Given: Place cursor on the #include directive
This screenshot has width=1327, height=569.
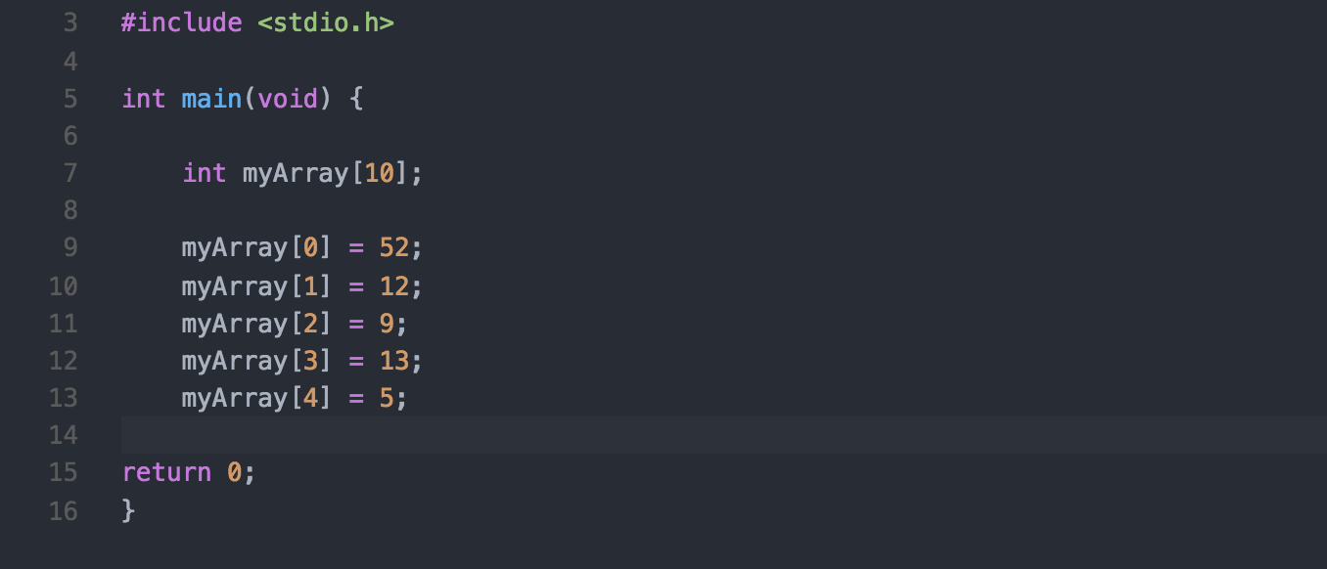Looking at the screenshot, I should [181, 23].
